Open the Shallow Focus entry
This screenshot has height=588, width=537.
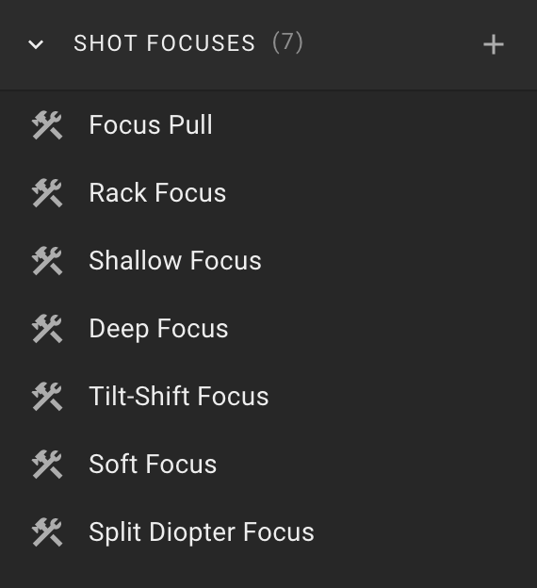point(268,261)
